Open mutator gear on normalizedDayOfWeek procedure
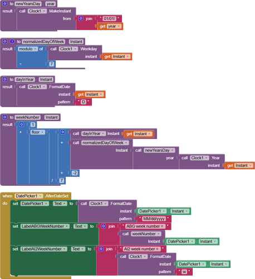255x279 pixels. point(5,41)
